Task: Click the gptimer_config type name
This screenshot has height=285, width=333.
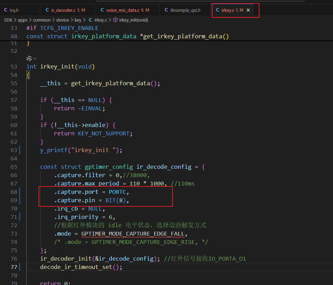Action: click(x=109, y=167)
